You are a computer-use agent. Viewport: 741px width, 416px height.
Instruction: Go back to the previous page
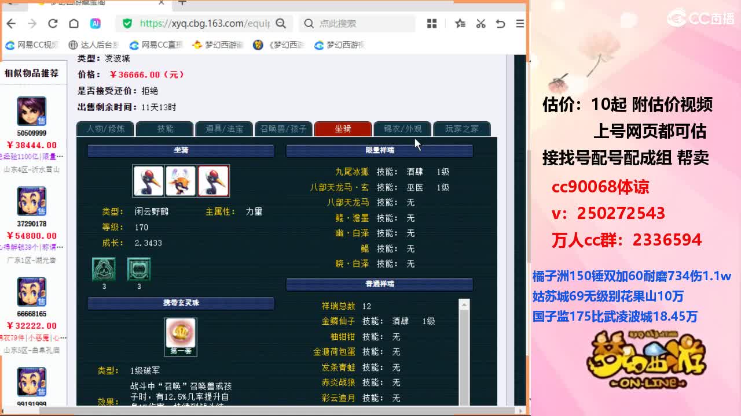click(x=11, y=24)
